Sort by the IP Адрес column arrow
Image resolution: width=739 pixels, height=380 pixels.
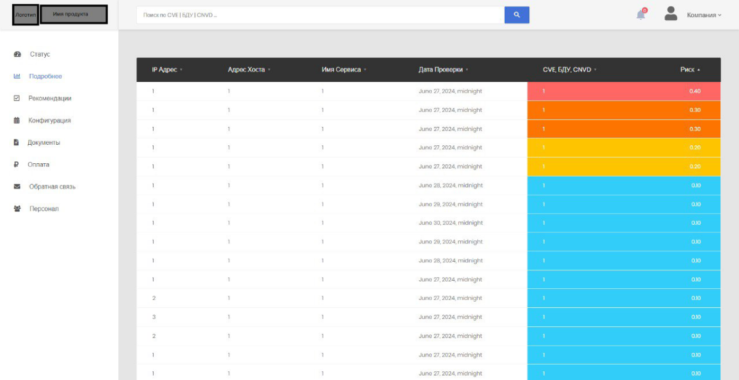(x=181, y=70)
